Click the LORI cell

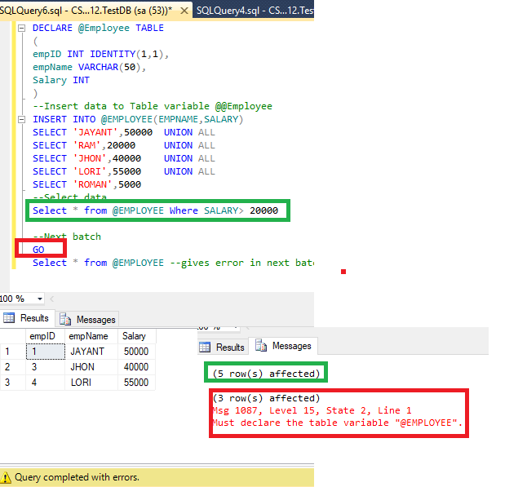[x=91, y=383]
